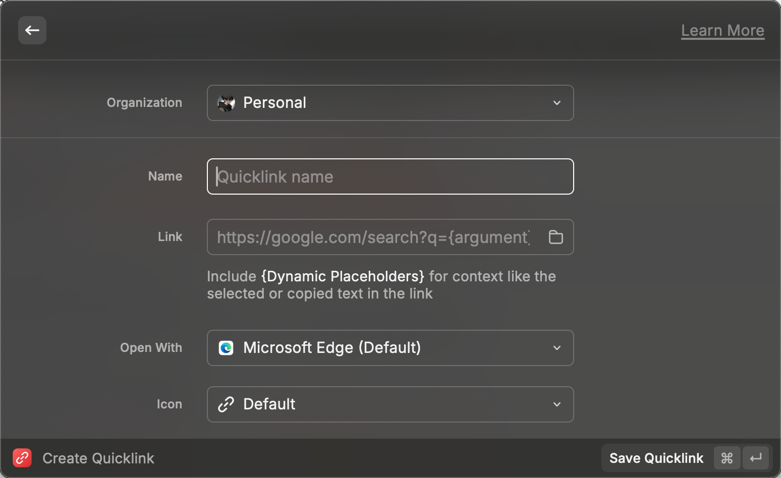The image size is (781, 478).
Task: Open the Learn More link
Action: point(722,31)
